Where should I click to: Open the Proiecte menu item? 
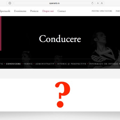click(34, 11)
